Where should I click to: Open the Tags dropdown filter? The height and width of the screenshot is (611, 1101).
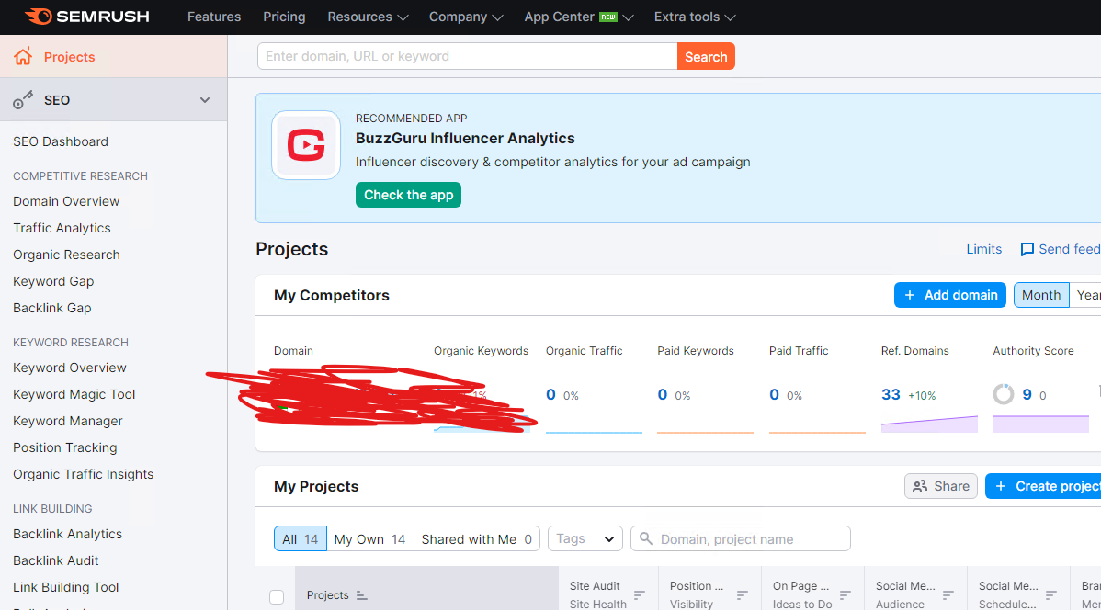pos(585,538)
